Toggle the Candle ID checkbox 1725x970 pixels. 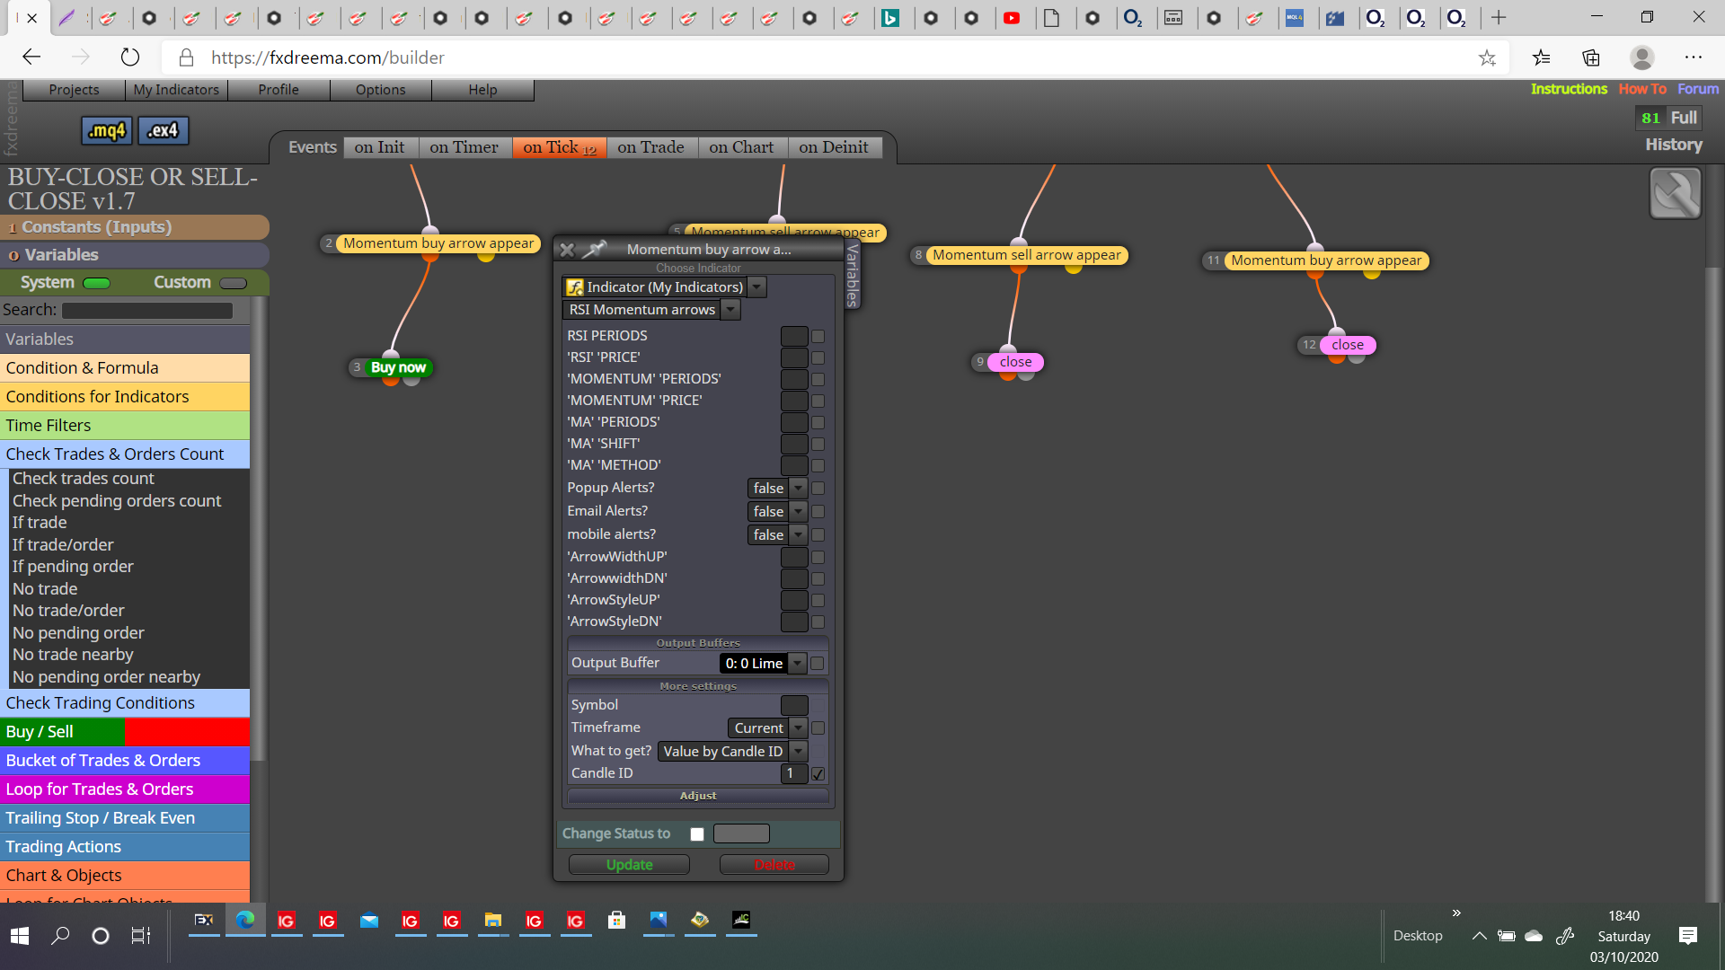coord(818,773)
